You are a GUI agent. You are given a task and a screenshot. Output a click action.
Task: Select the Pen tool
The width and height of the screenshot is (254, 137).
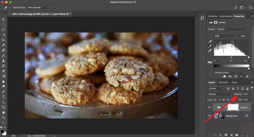tap(3, 92)
